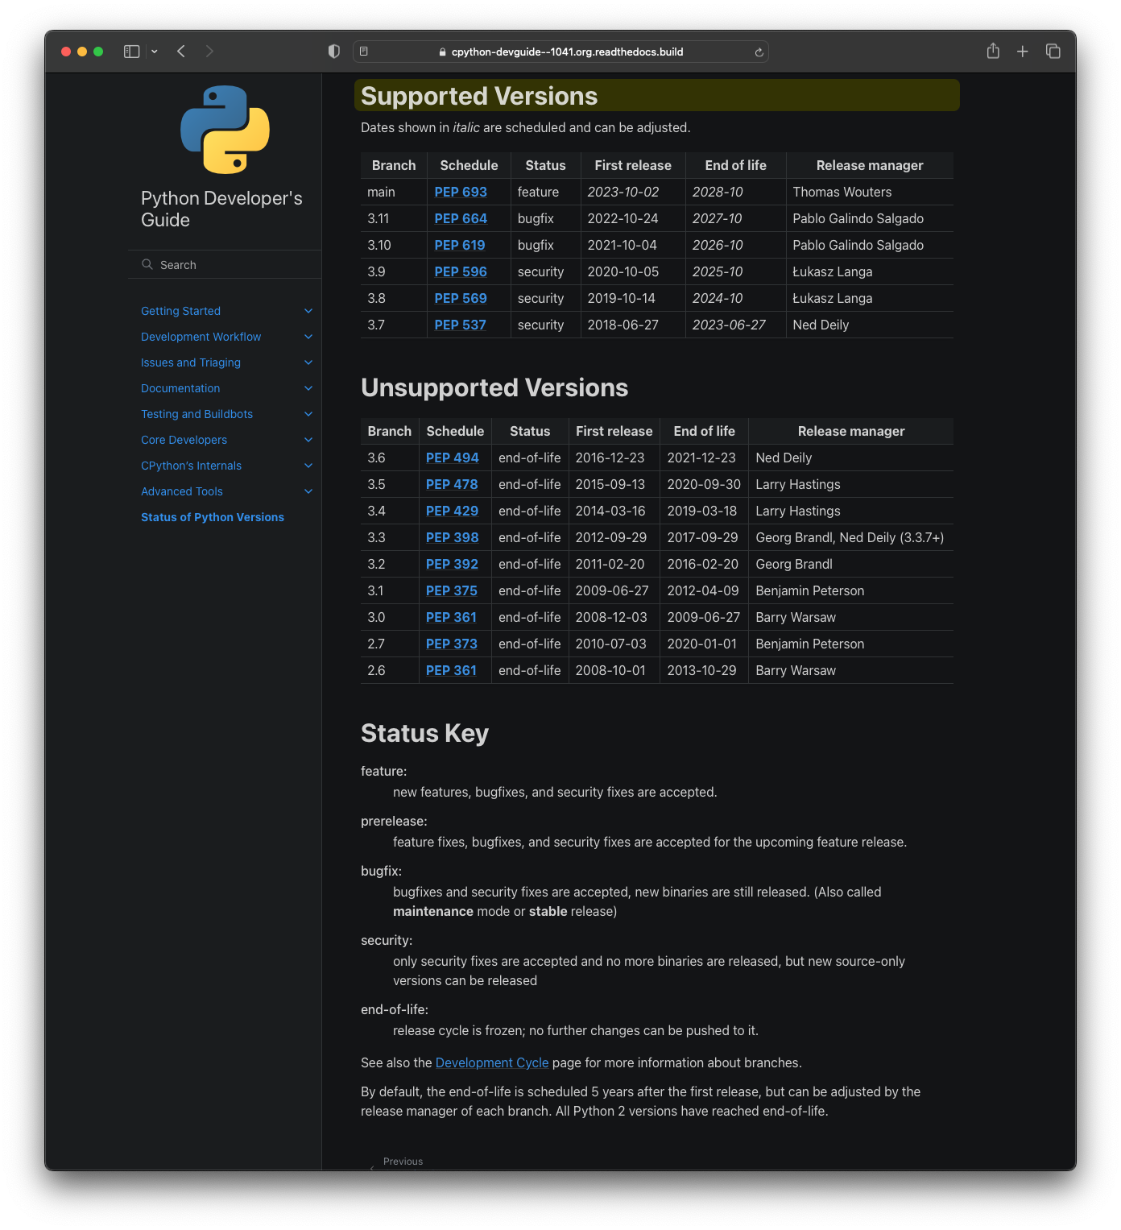Show tab overview icon

1053,52
